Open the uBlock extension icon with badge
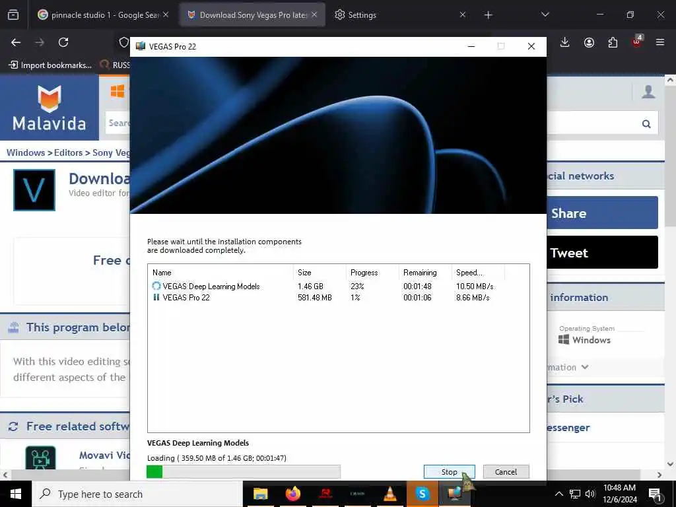Viewport: 676px width, 507px height. [637, 42]
